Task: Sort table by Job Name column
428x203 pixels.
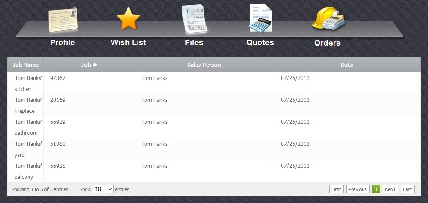Action: [x=25, y=65]
